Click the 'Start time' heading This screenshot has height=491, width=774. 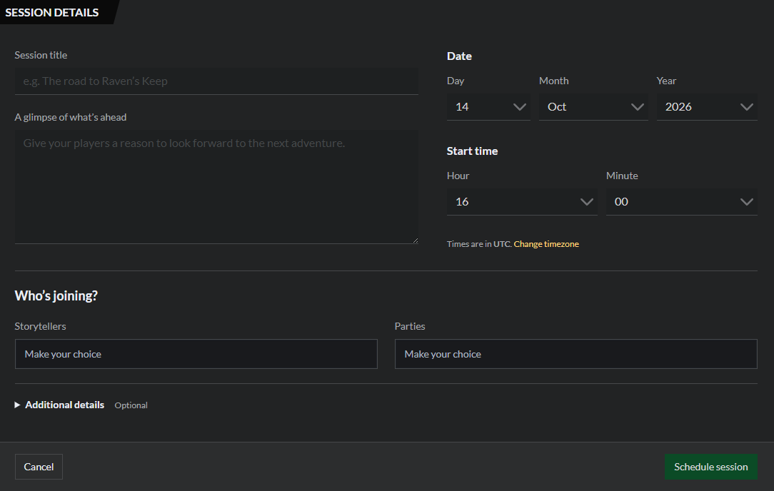click(x=472, y=151)
